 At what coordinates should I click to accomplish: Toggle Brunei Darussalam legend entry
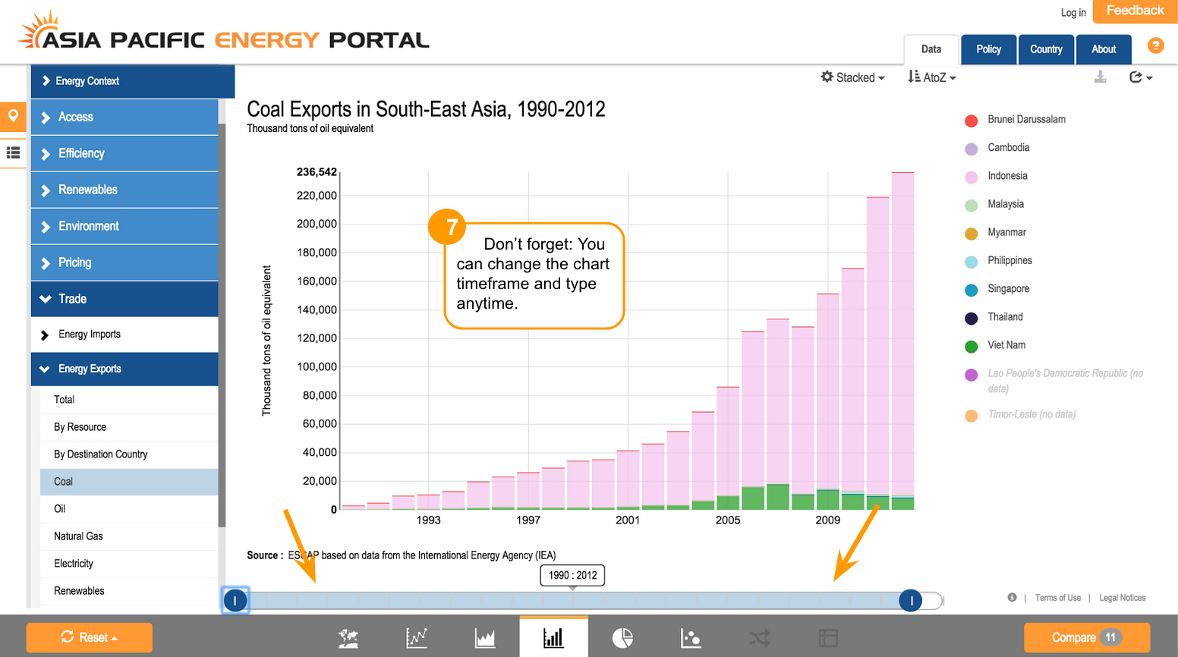coord(1025,120)
